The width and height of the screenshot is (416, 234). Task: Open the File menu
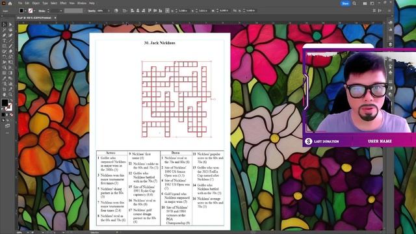tap(20, 3)
